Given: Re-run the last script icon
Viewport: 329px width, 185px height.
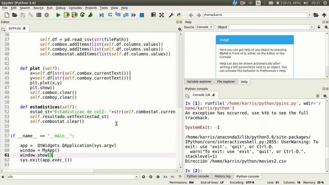Looking at the screenshot, I should (82, 15).
